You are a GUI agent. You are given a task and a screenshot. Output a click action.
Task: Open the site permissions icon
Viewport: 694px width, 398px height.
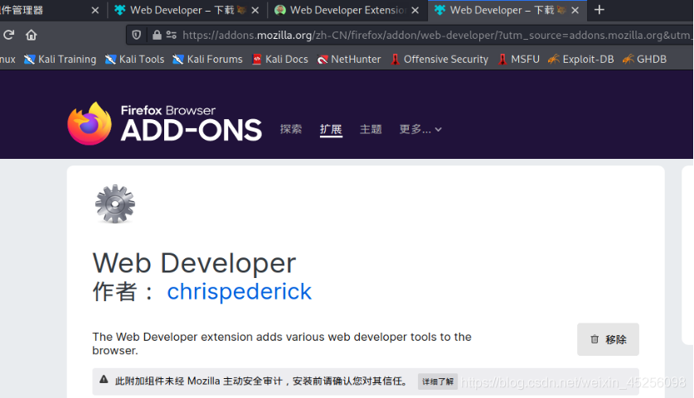172,35
